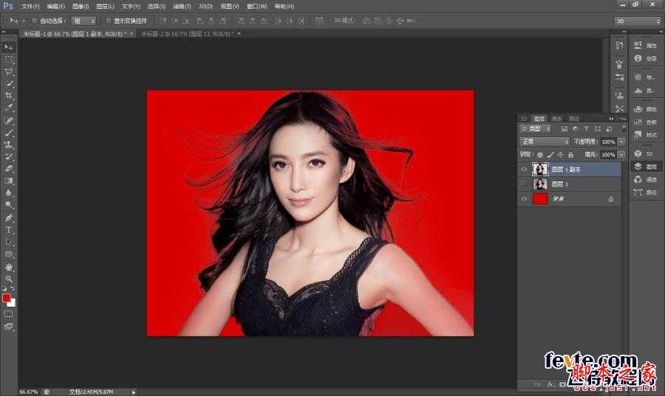
Task: Select the Gradient tool
Action: [8, 181]
